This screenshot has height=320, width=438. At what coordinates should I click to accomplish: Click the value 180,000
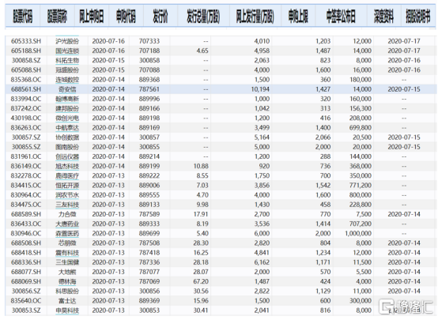[x=361, y=80]
